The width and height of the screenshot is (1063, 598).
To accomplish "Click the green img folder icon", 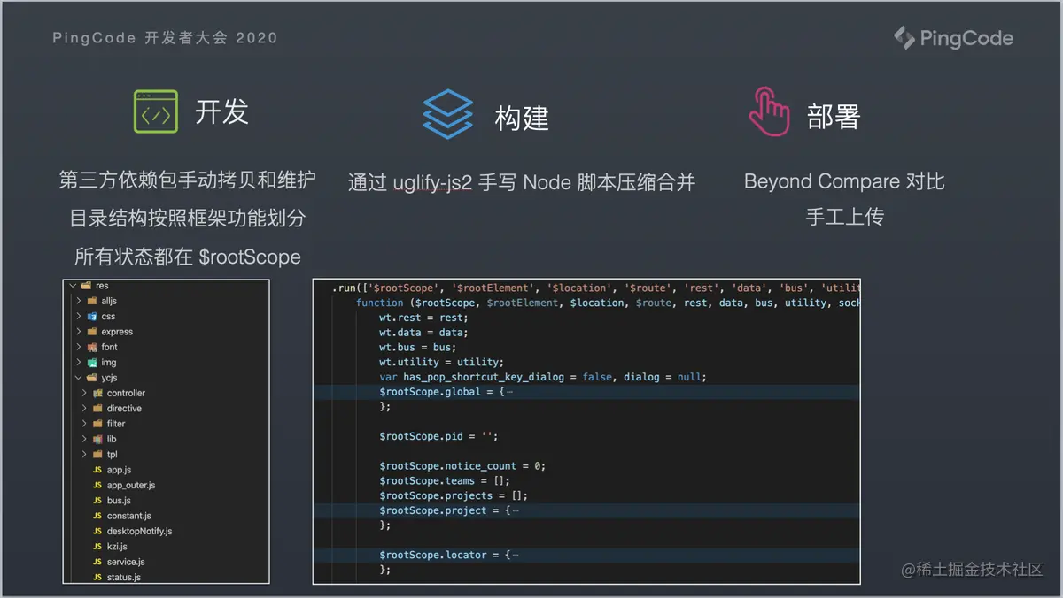I will (92, 362).
